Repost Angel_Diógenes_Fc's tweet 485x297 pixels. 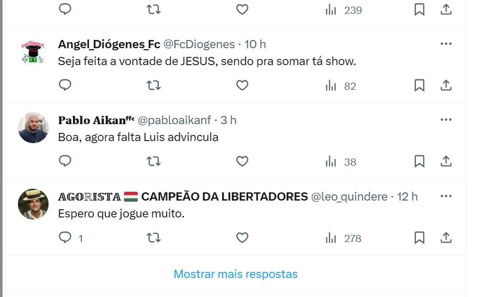[x=154, y=85]
